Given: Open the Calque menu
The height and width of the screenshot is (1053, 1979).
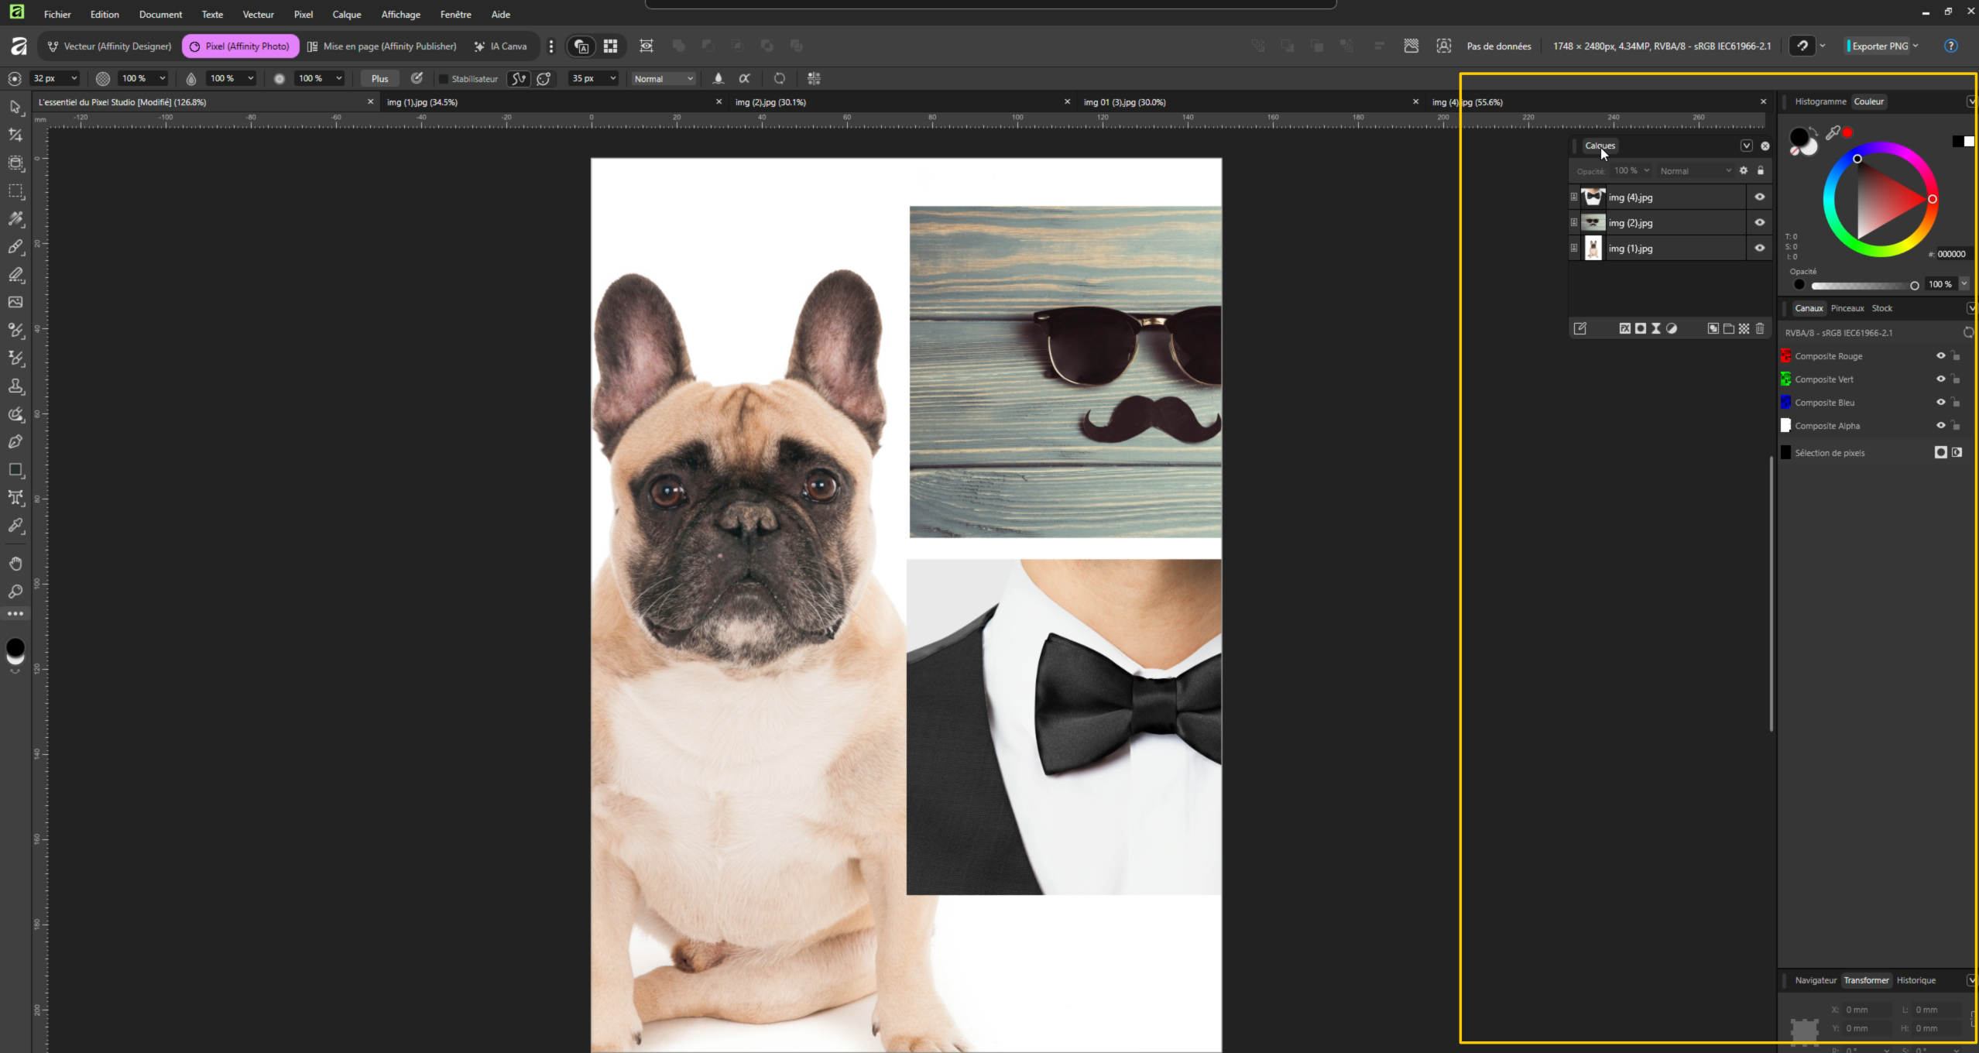Looking at the screenshot, I should (346, 15).
